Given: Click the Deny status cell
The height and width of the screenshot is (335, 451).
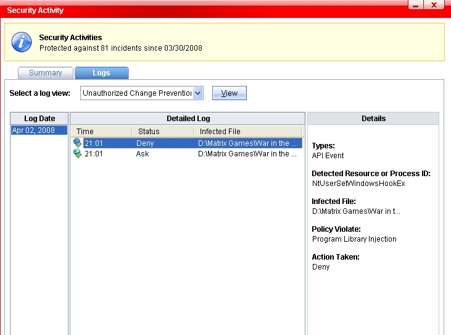Looking at the screenshot, I should click(x=145, y=143).
